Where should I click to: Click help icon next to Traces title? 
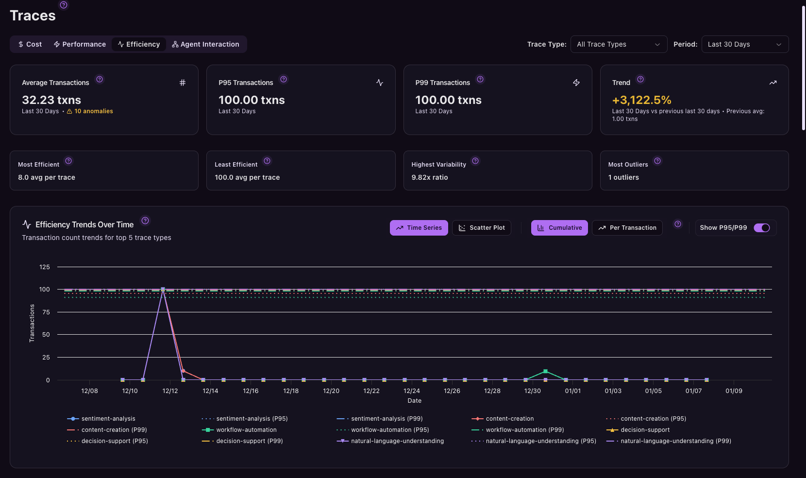coord(64,5)
